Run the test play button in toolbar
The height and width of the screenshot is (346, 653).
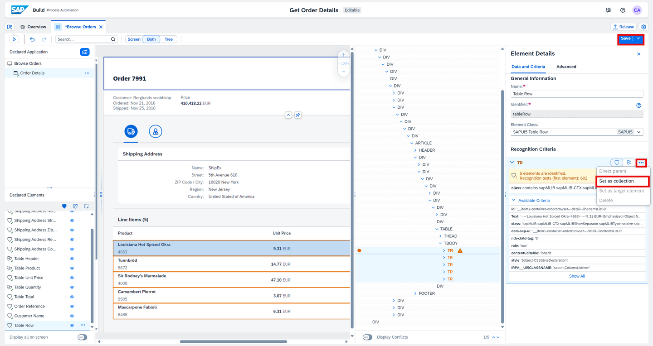[14, 39]
